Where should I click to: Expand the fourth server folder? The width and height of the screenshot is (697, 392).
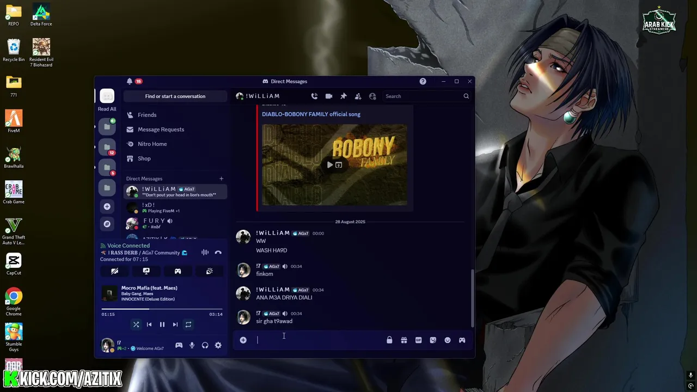pos(107,187)
